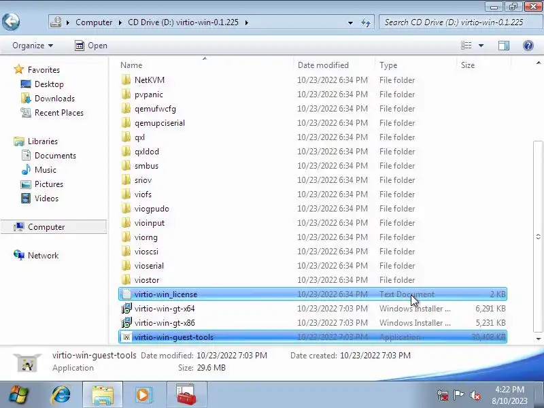
Task: Go back using the Back arrow button
Action: click(11, 22)
